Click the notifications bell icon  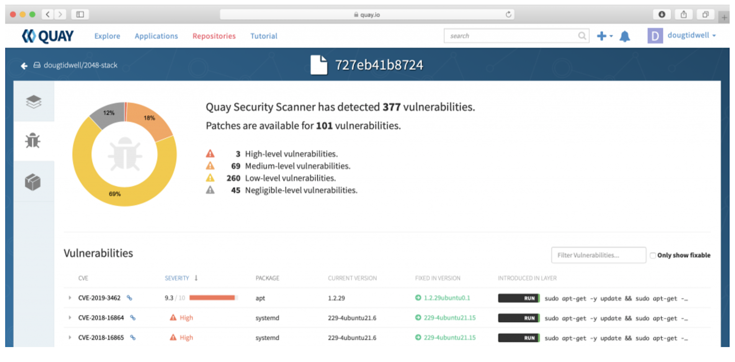[624, 36]
